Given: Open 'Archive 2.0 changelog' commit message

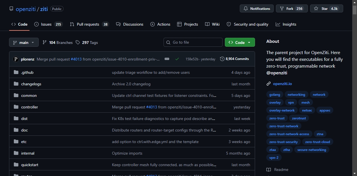Looking at the screenshot, I should pos(131,84).
